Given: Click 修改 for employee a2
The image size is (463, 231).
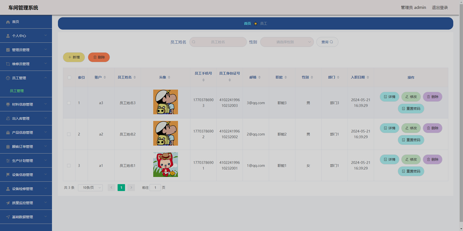Looking at the screenshot, I should click(x=411, y=128).
